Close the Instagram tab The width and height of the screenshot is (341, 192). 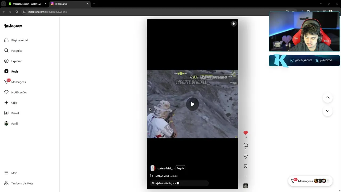[x=88, y=4]
